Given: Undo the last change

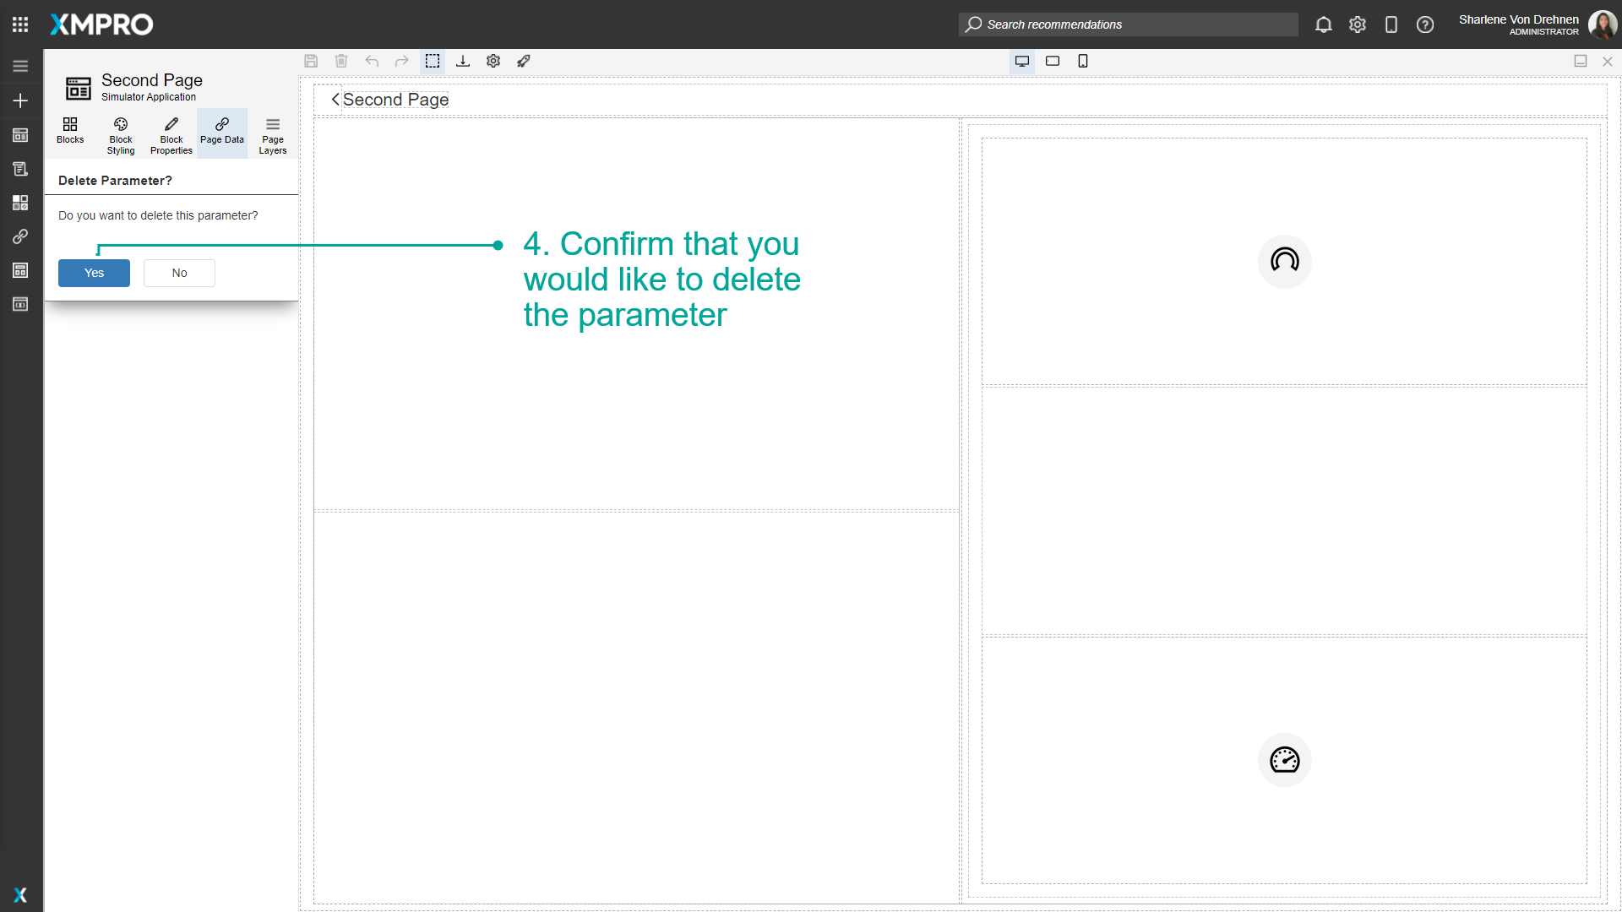Looking at the screenshot, I should pos(372,61).
